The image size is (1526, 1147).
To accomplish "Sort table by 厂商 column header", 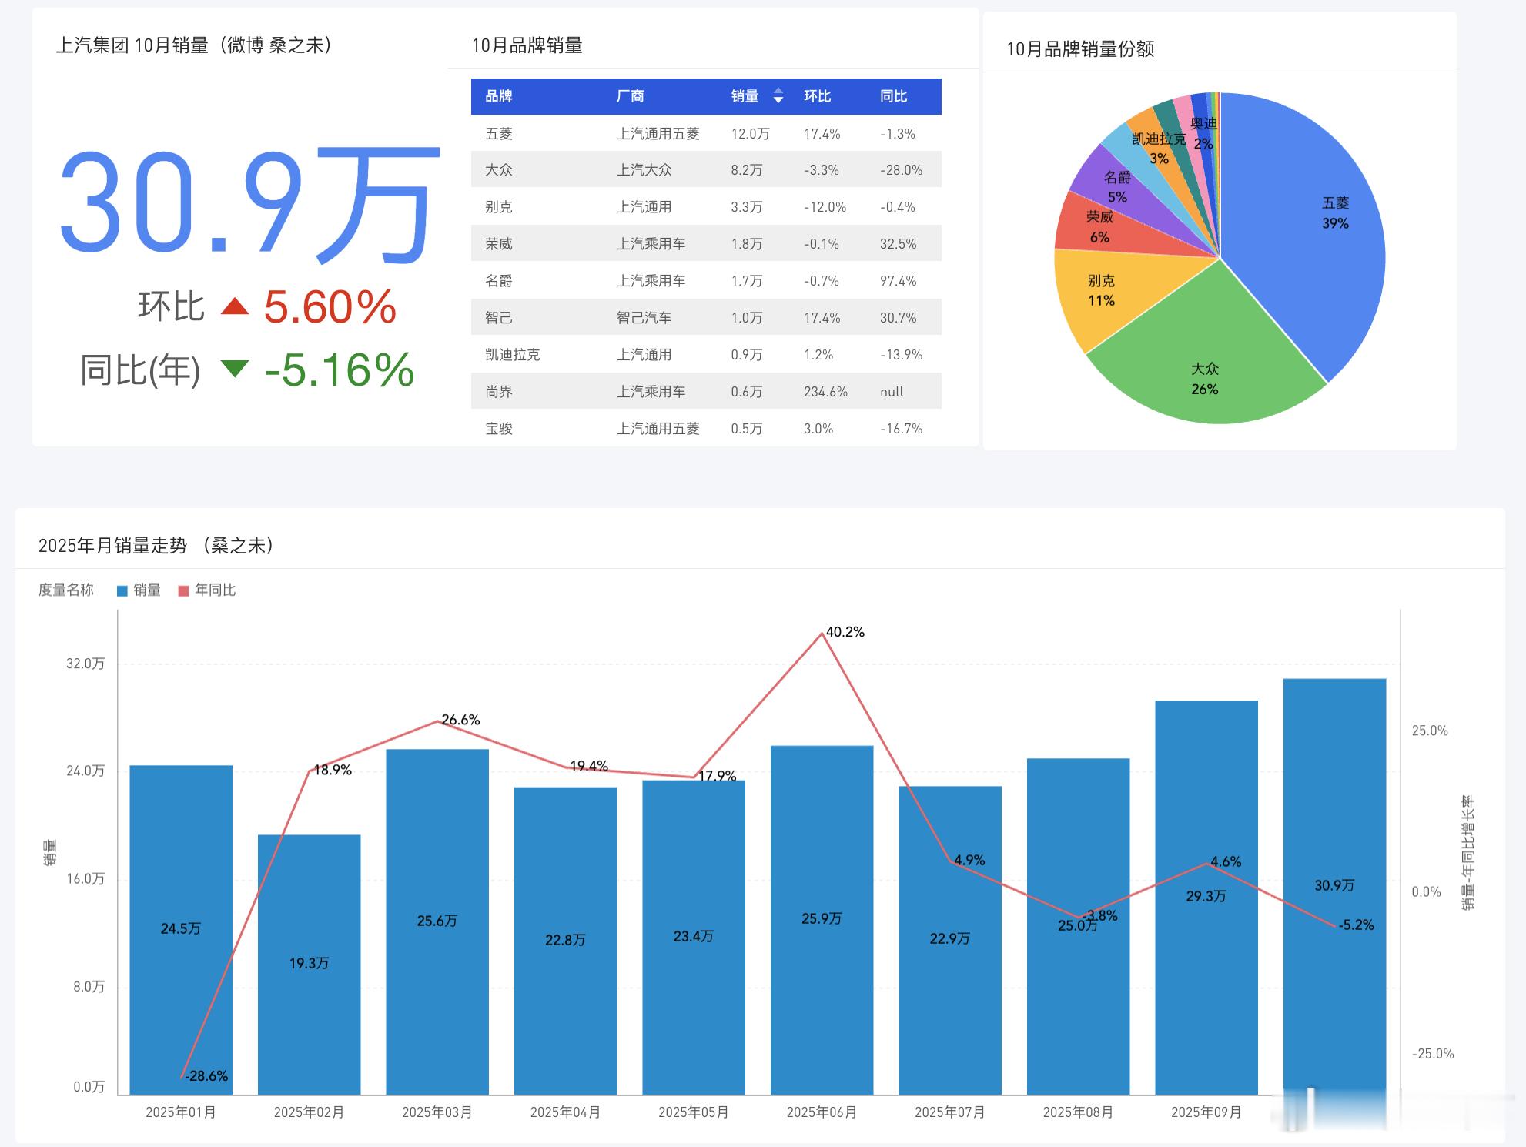I will [630, 96].
